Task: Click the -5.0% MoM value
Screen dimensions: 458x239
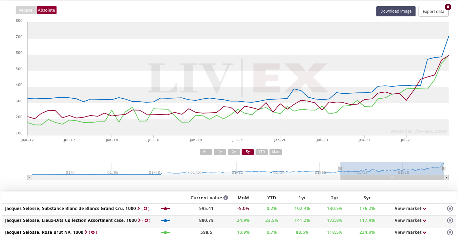Action: [243, 209]
